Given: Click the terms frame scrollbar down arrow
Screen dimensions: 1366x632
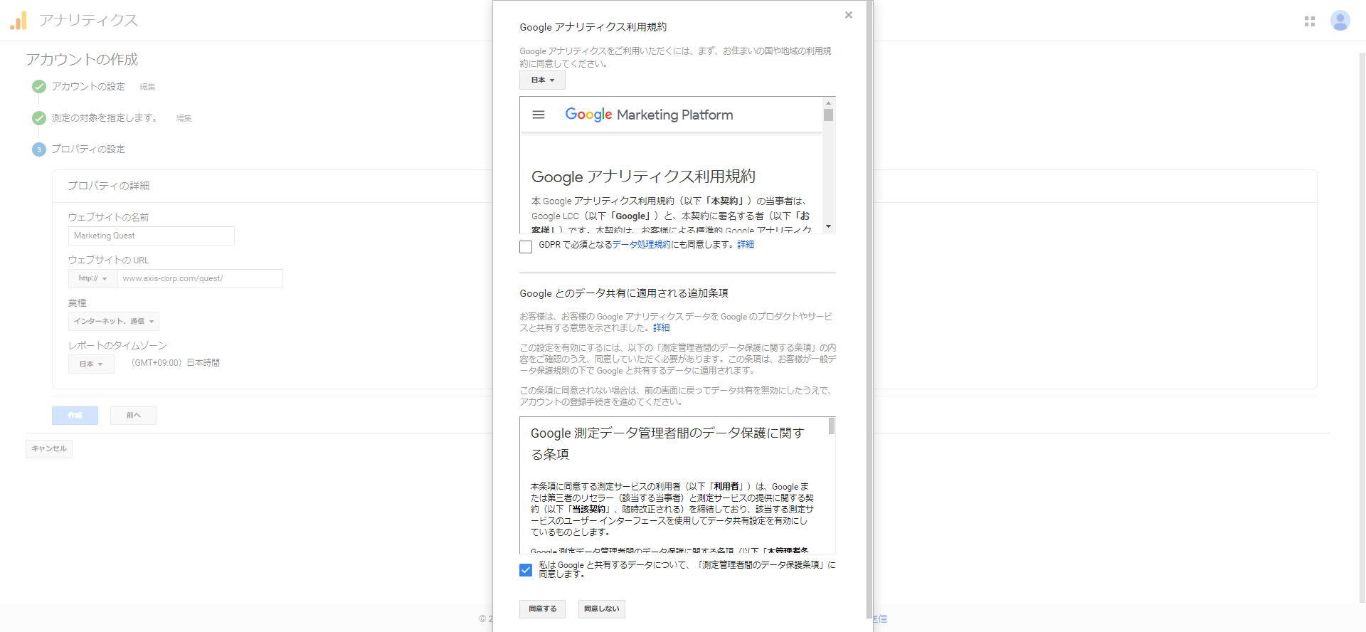Looking at the screenshot, I should (x=828, y=227).
